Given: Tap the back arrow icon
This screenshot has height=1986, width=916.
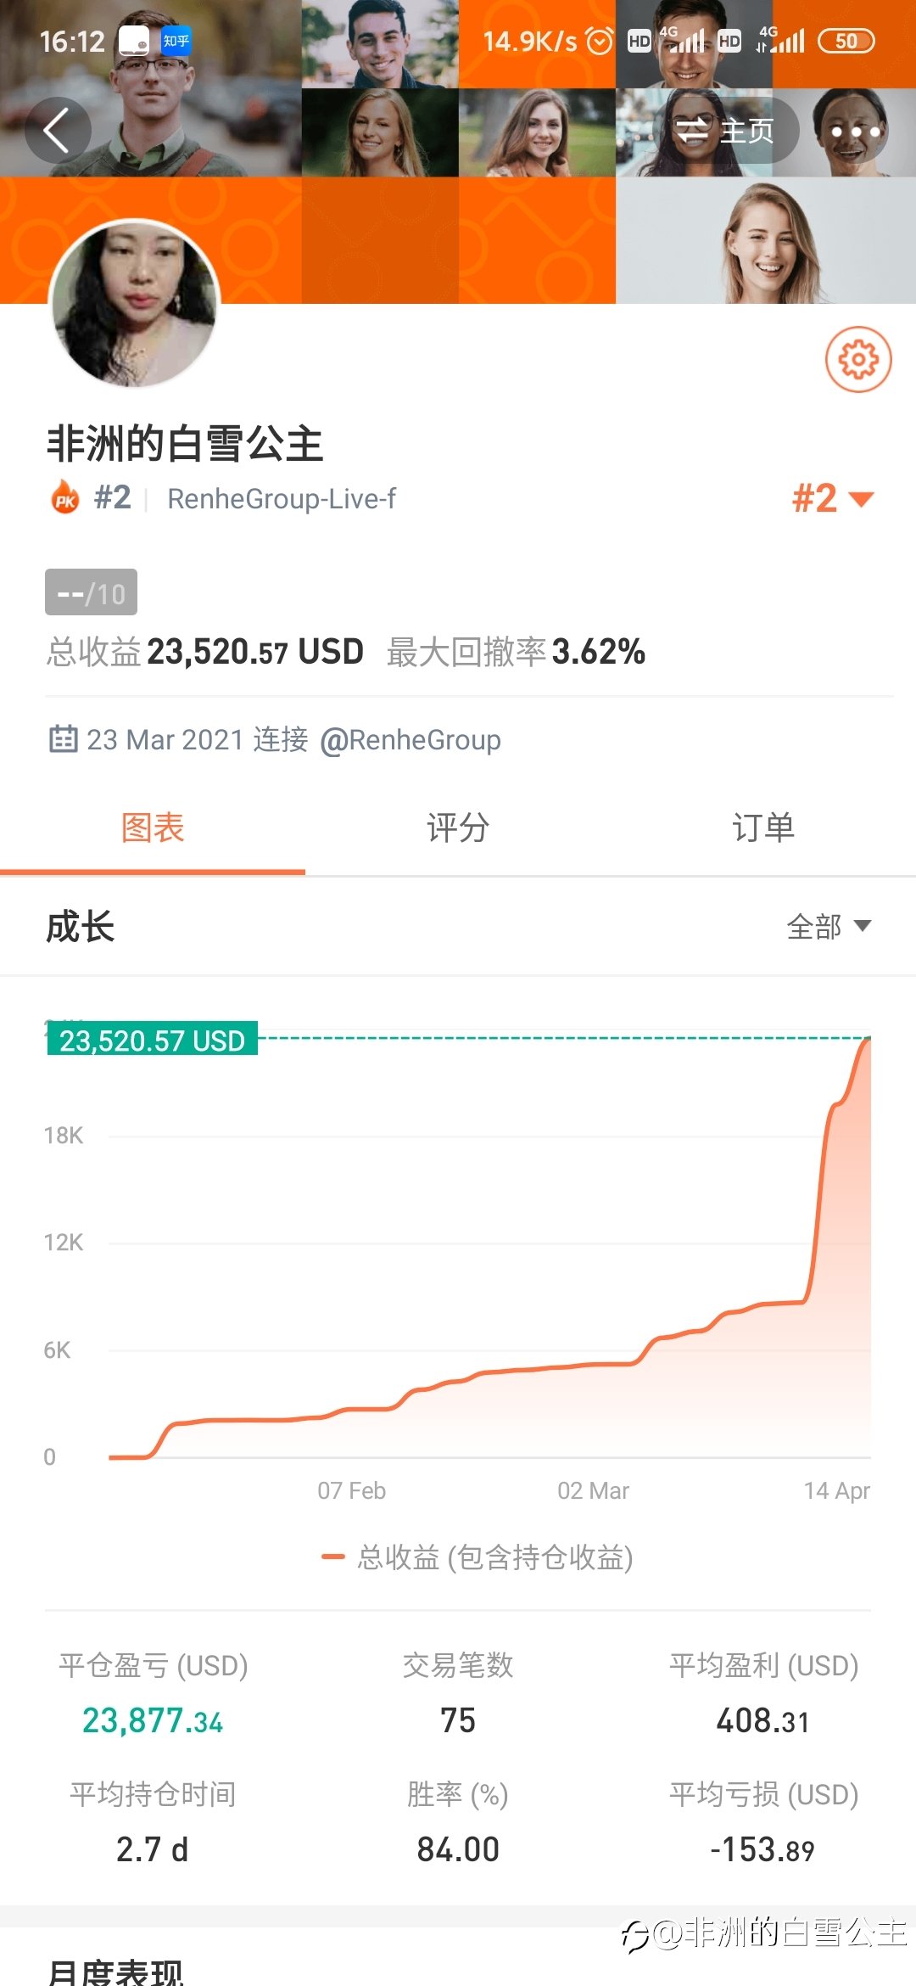Looking at the screenshot, I should tap(57, 131).
